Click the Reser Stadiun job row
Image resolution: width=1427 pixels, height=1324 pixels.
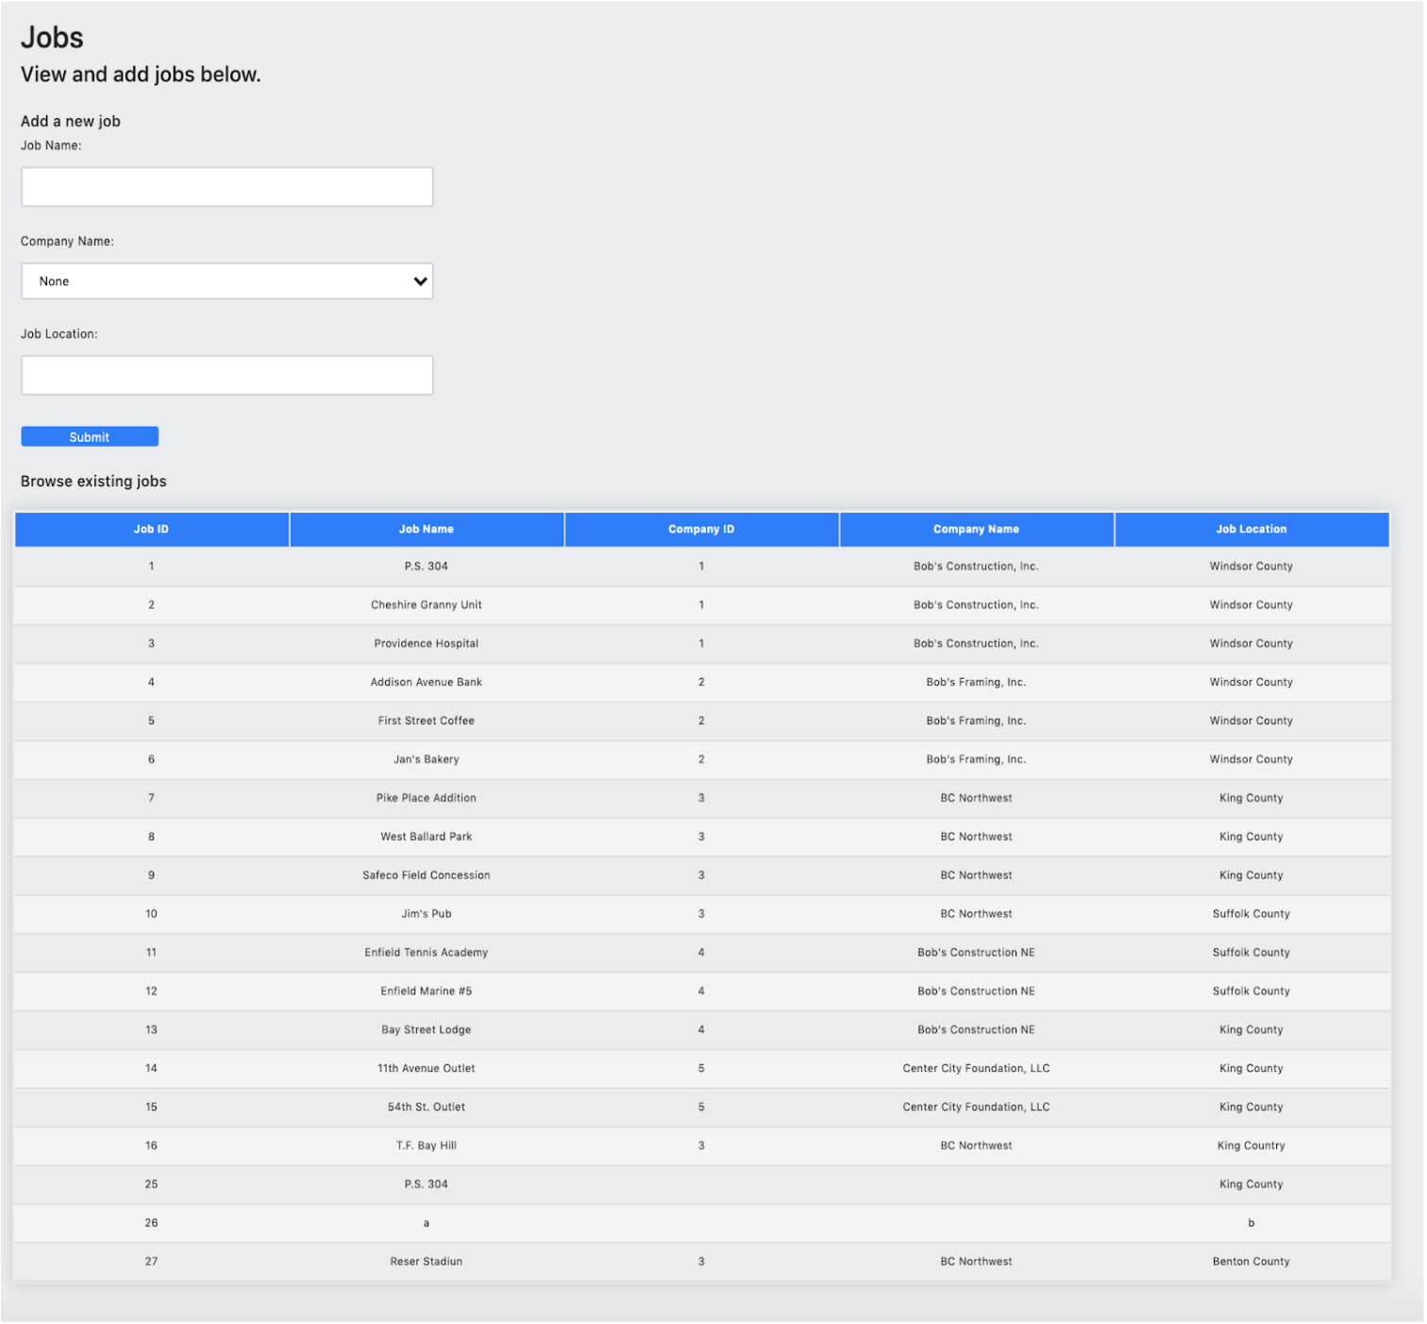tap(426, 1261)
